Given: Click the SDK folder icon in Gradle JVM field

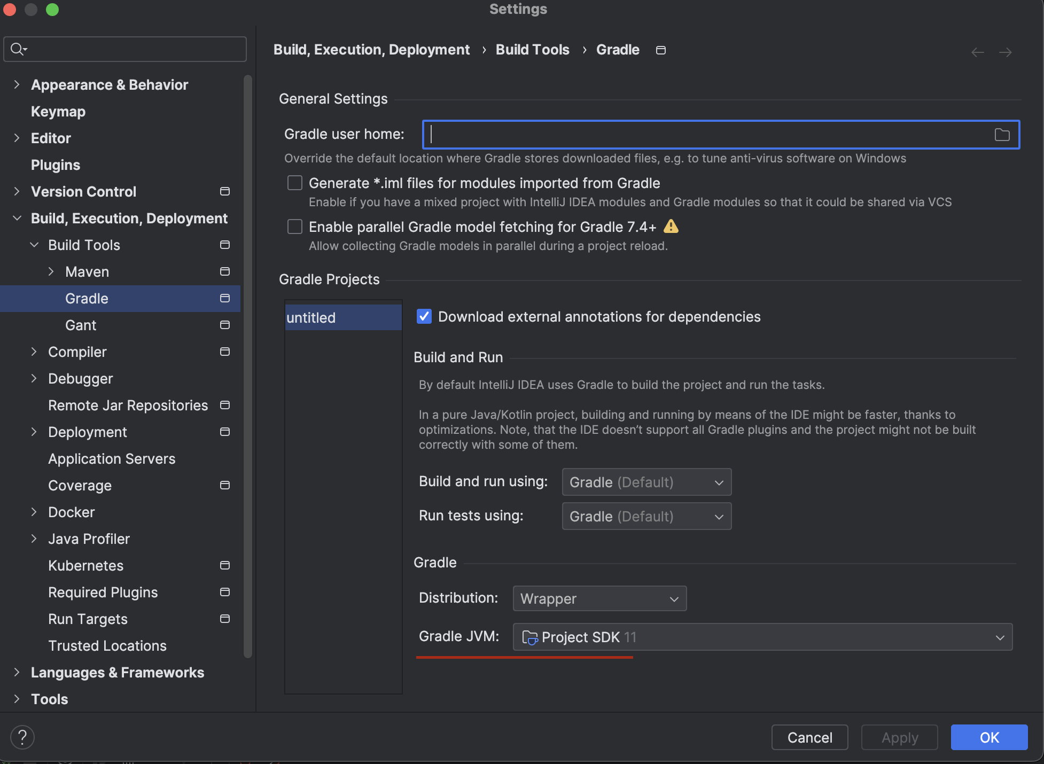Looking at the screenshot, I should pyautogui.click(x=529, y=637).
